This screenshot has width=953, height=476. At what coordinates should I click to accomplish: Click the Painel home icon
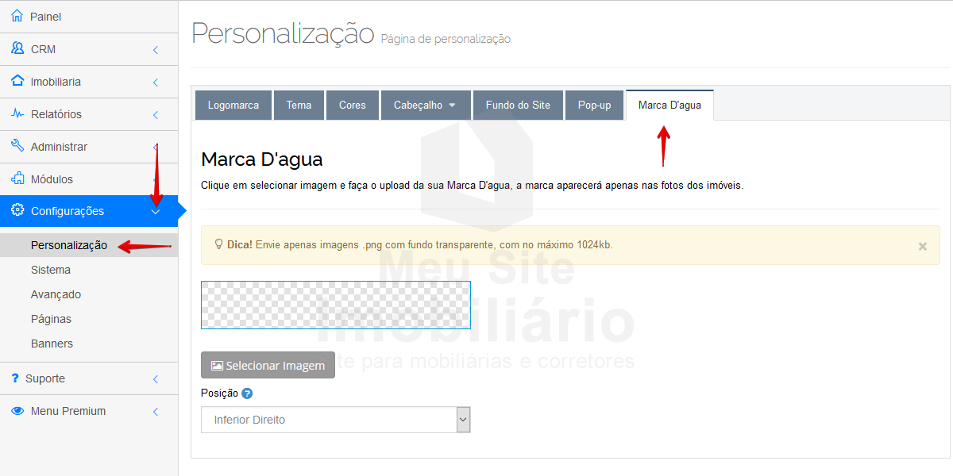17,16
